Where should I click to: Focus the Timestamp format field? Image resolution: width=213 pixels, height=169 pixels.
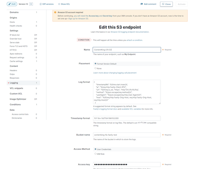tap(127, 118)
